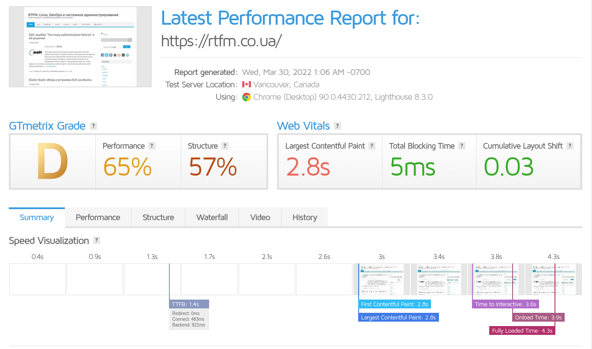Click help icon beside Speed Visualization
592x349 pixels.
(x=97, y=240)
